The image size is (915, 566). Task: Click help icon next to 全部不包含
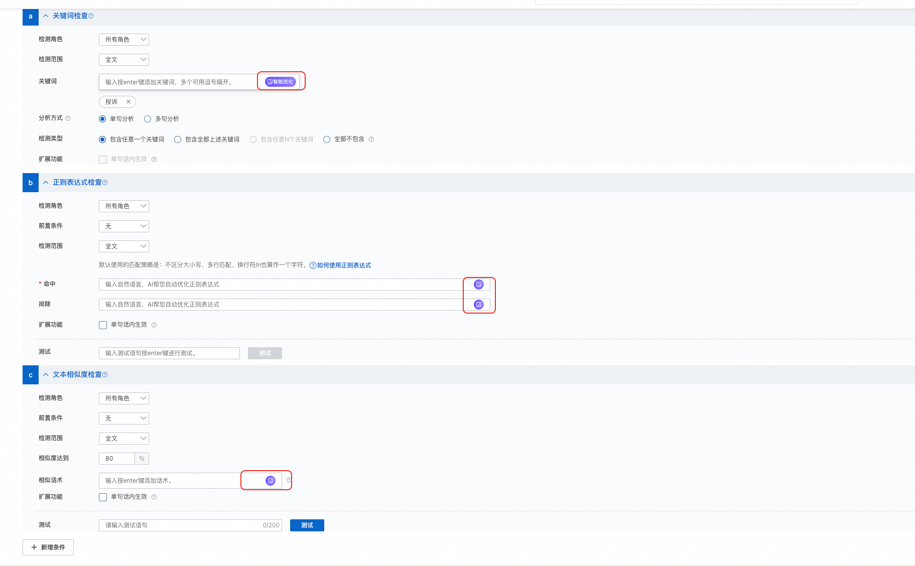click(x=371, y=139)
